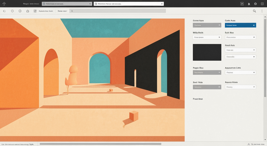Click the horizontal scrollbar thumb at the bottom
The width and height of the screenshot is (267, 146).
pyautogui.click(x=100, y=144)
